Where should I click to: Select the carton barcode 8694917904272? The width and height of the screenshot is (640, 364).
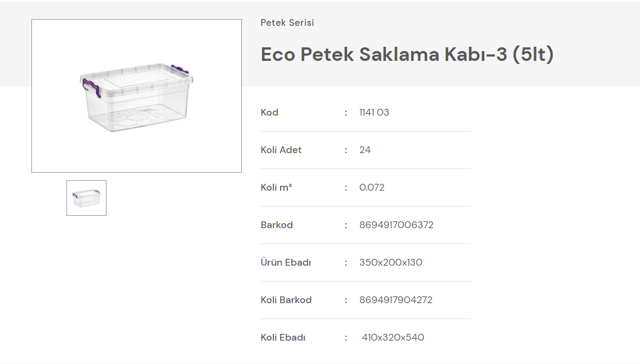(396, 300)
